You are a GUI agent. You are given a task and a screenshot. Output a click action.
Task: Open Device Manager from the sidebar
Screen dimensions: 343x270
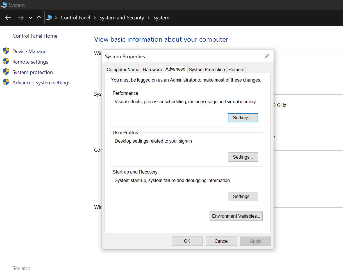point(30,51)
